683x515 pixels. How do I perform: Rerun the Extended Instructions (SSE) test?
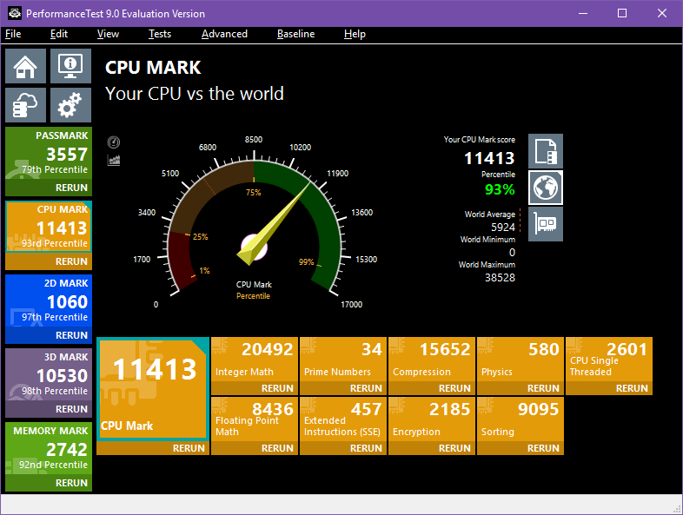343,448
